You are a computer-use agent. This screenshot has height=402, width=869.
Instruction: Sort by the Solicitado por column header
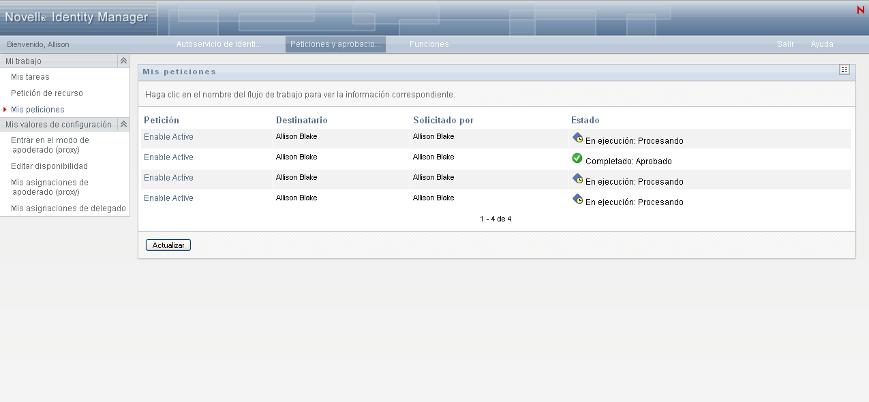pyautogui.click(x=444, y=121)
